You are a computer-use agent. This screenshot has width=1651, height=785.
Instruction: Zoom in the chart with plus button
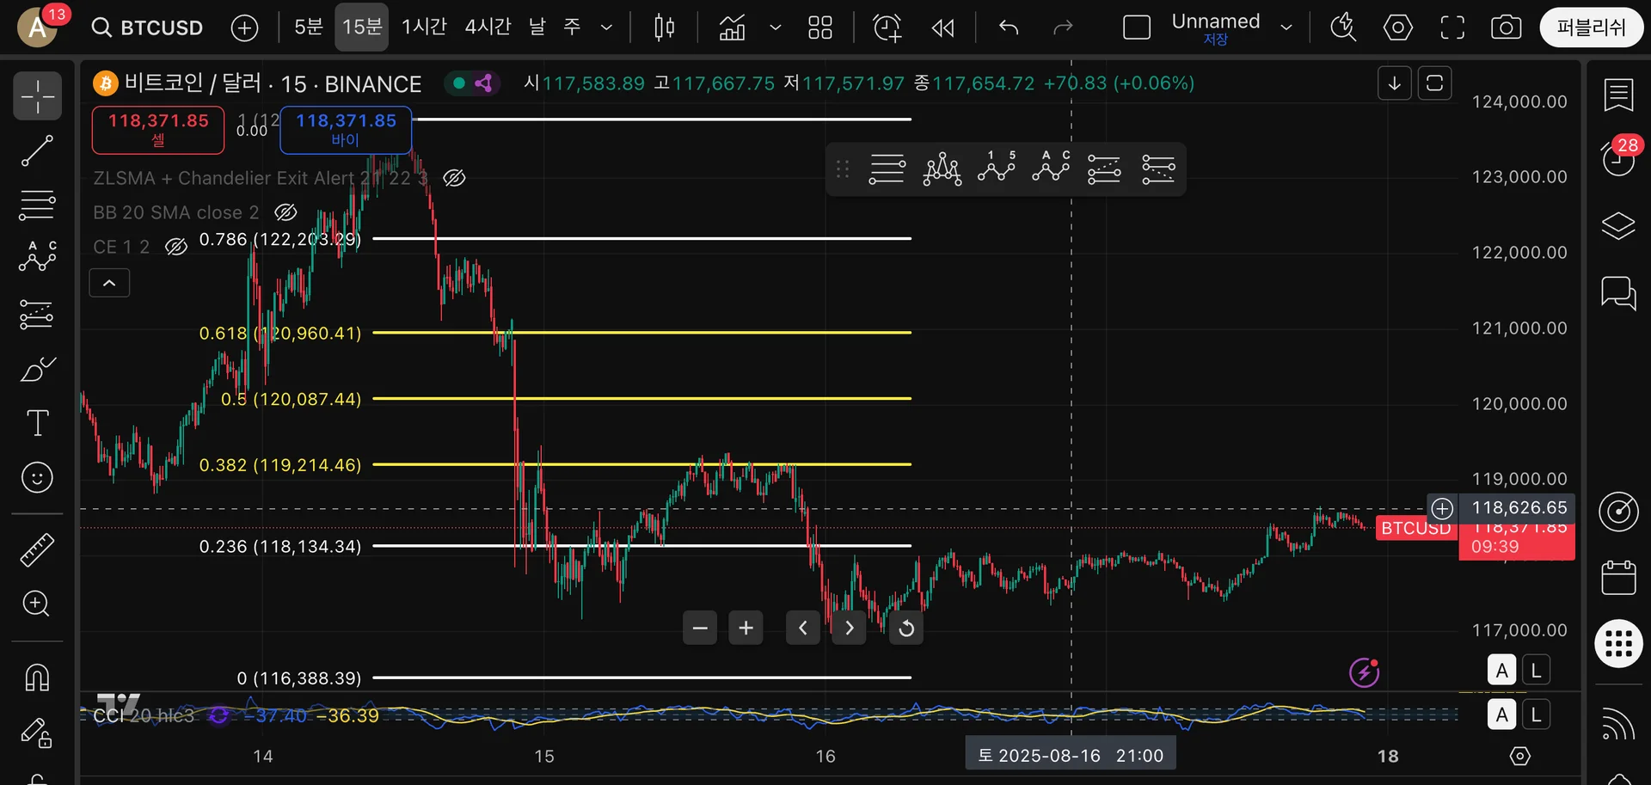click(x=746, y=629)
